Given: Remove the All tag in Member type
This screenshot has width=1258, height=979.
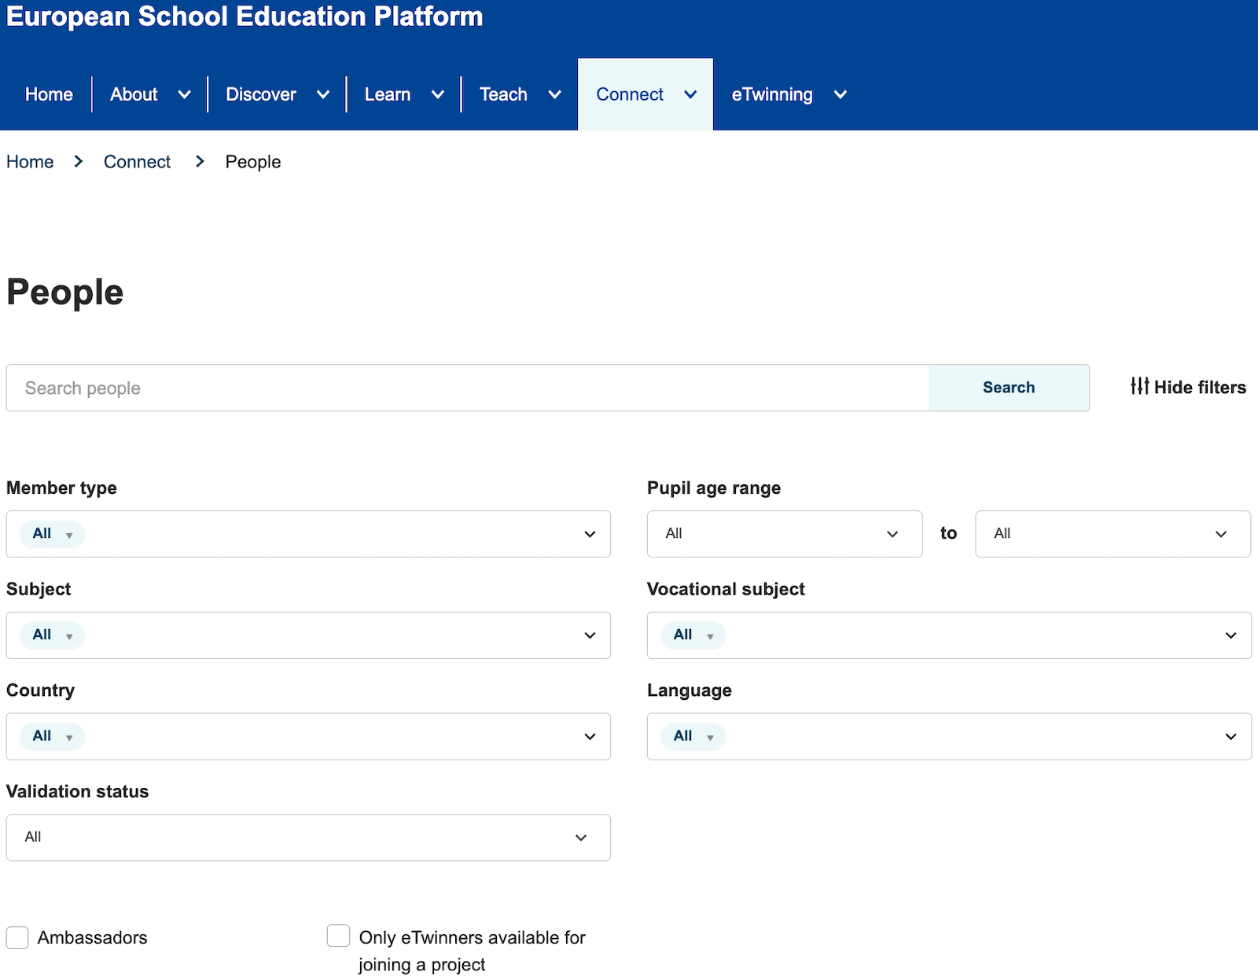Looking at the screenshot, I should click(x=69, y=535).
